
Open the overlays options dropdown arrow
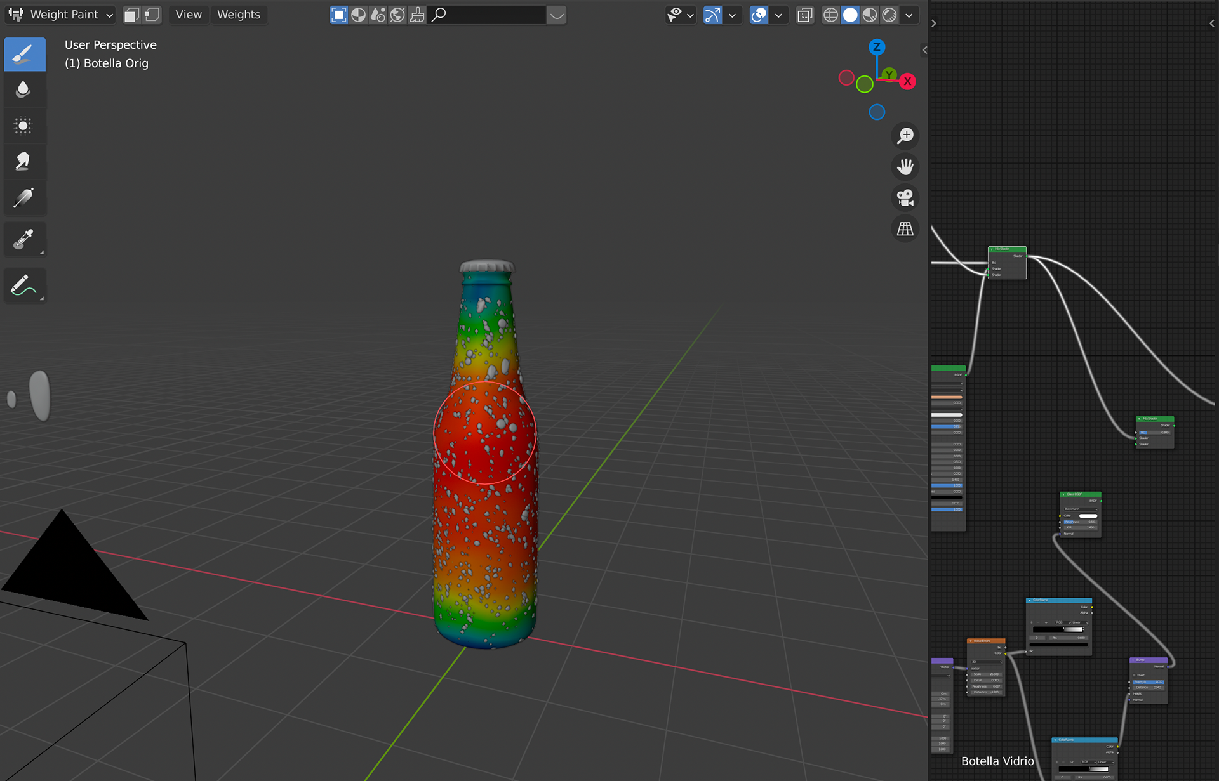point(778,15)
